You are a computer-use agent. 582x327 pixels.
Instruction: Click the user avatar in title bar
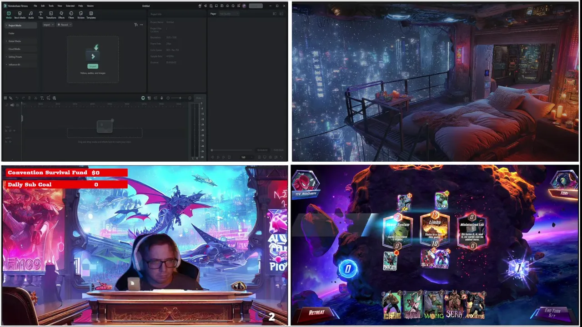pyautogui.click(x=244, y=6)
